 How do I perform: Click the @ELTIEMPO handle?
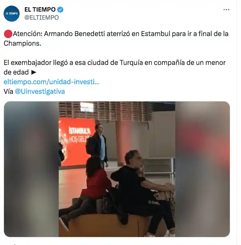click(x=42, y=18)
